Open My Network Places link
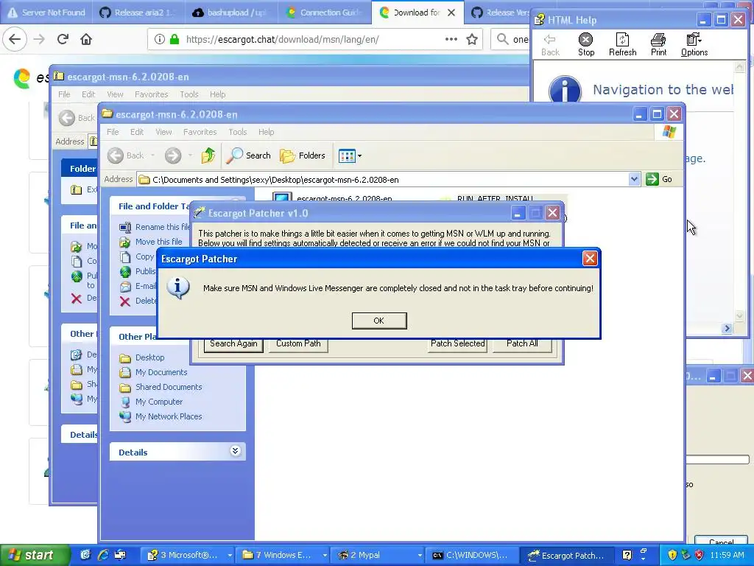 [169, 416]
